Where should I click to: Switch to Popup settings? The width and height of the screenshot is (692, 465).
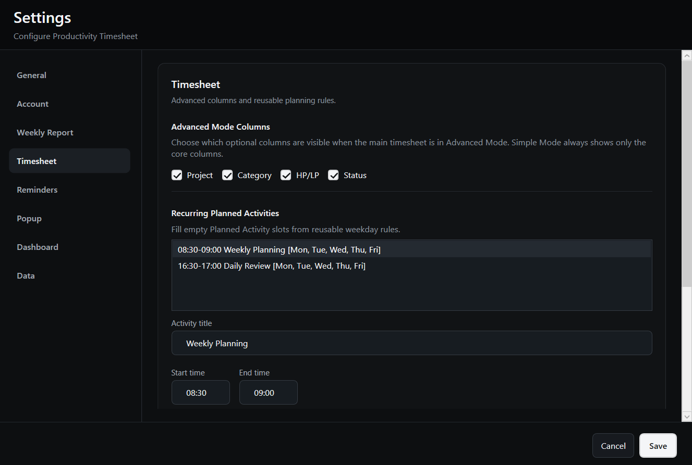pyautogui.click(x=69, y=218)
